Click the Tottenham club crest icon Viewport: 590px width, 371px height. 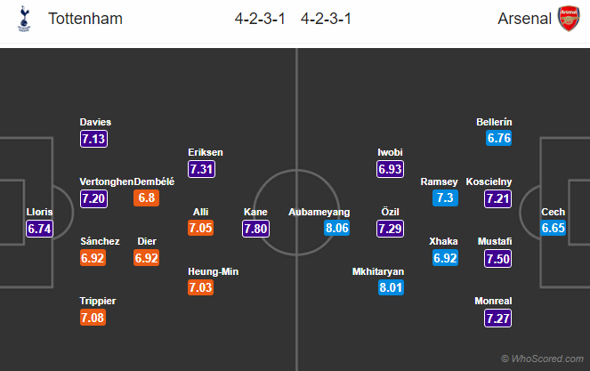(x=23, y=19)
